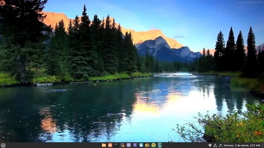Launch the orange Firefox browser icon

[x=110, y=145]
